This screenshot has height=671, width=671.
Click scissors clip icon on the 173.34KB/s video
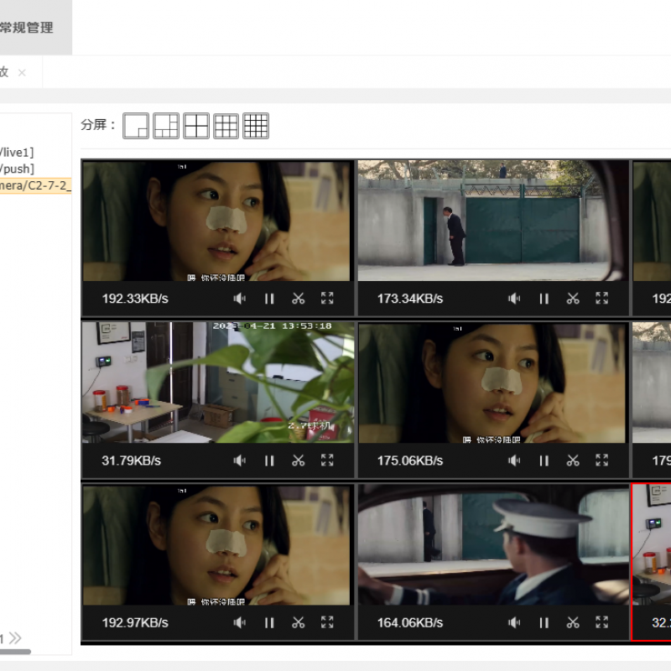click(x=573, y=299)
